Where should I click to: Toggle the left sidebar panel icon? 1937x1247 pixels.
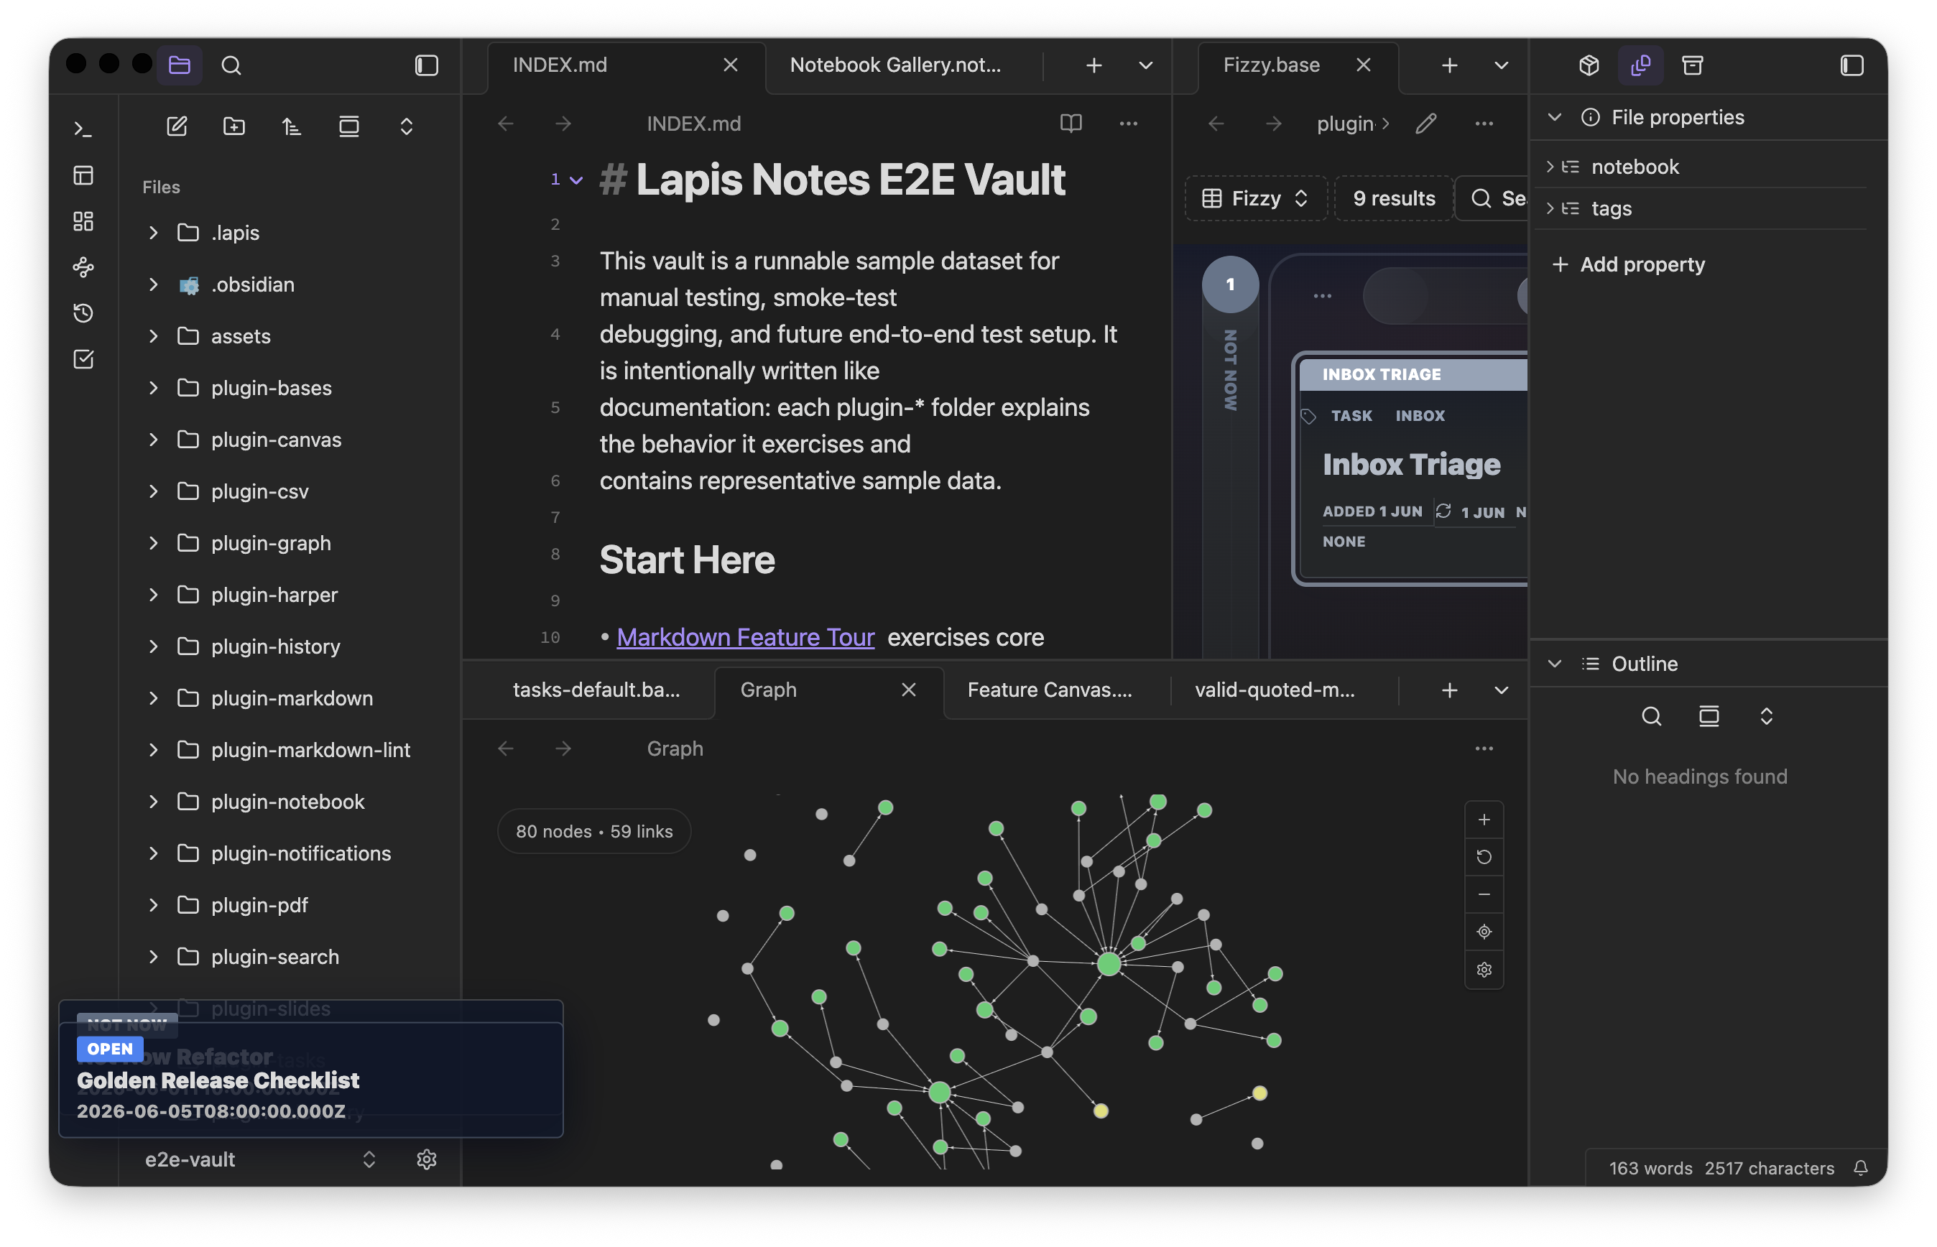click(x=427, y=65)
